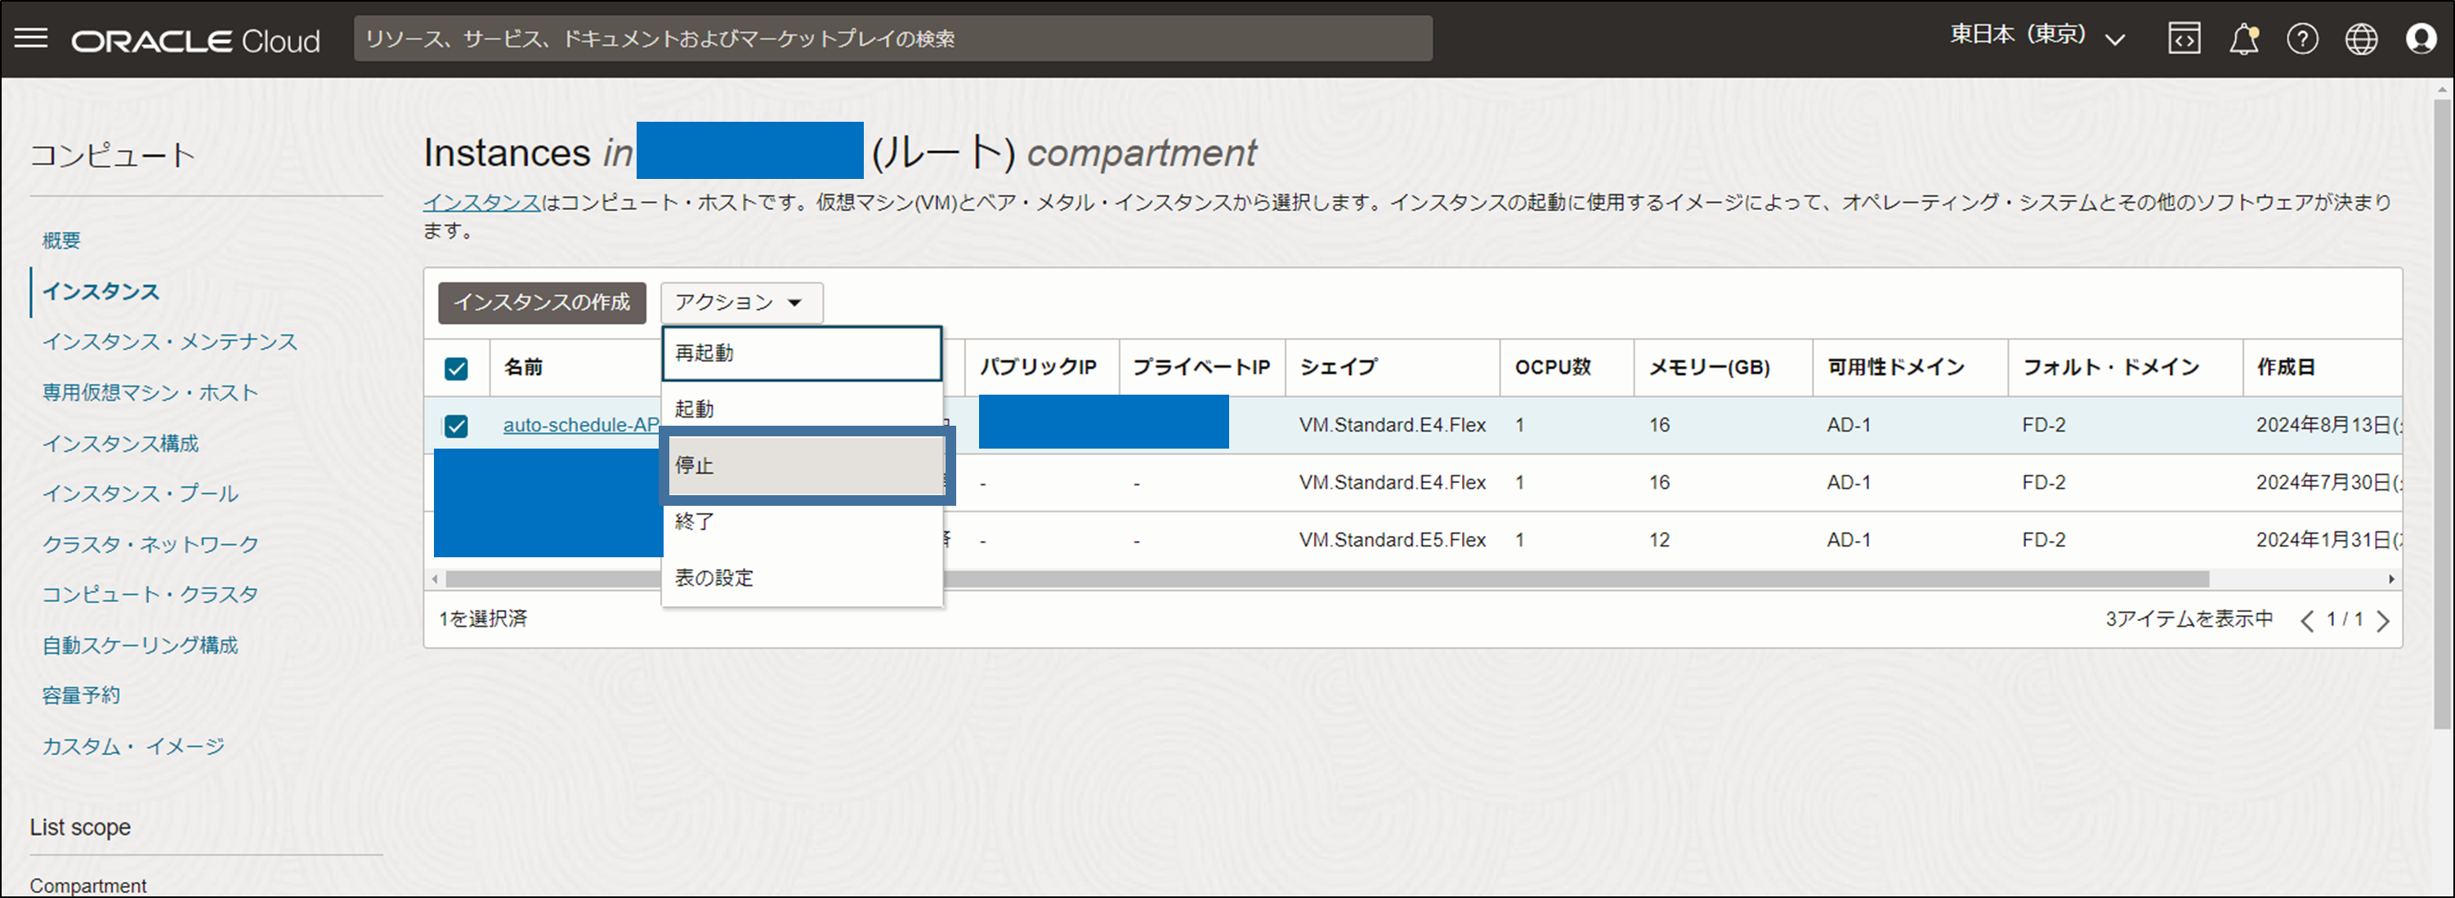Go to previous page arrow
The height and width of the screenshot is (898, 2455).
click(x=2306, y=621)
